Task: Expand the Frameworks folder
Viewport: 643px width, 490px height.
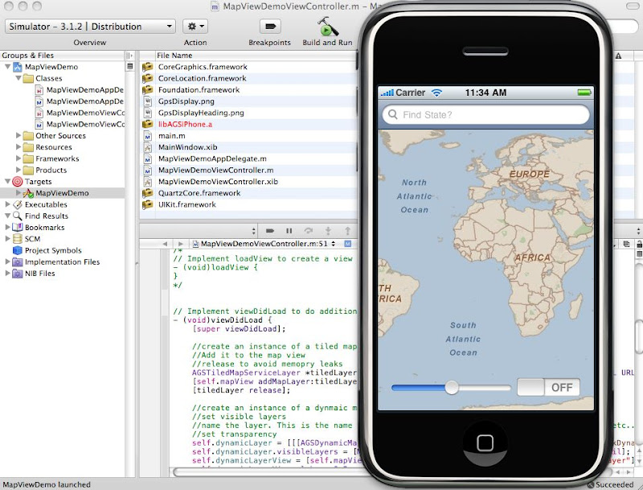Action: tap(18, 159)
